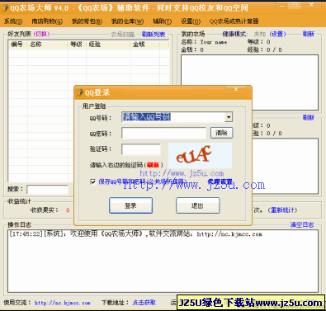The image size is (326, 311).
Task: Click the 名称 column header
Action: coord(47,45)
